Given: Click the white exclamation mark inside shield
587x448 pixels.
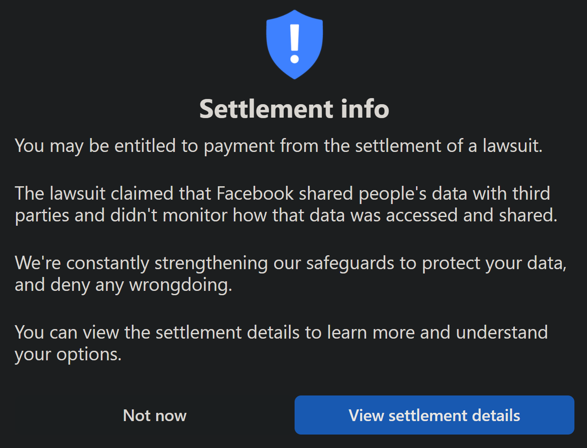Looking at the screenshot, I should point(295,44).
